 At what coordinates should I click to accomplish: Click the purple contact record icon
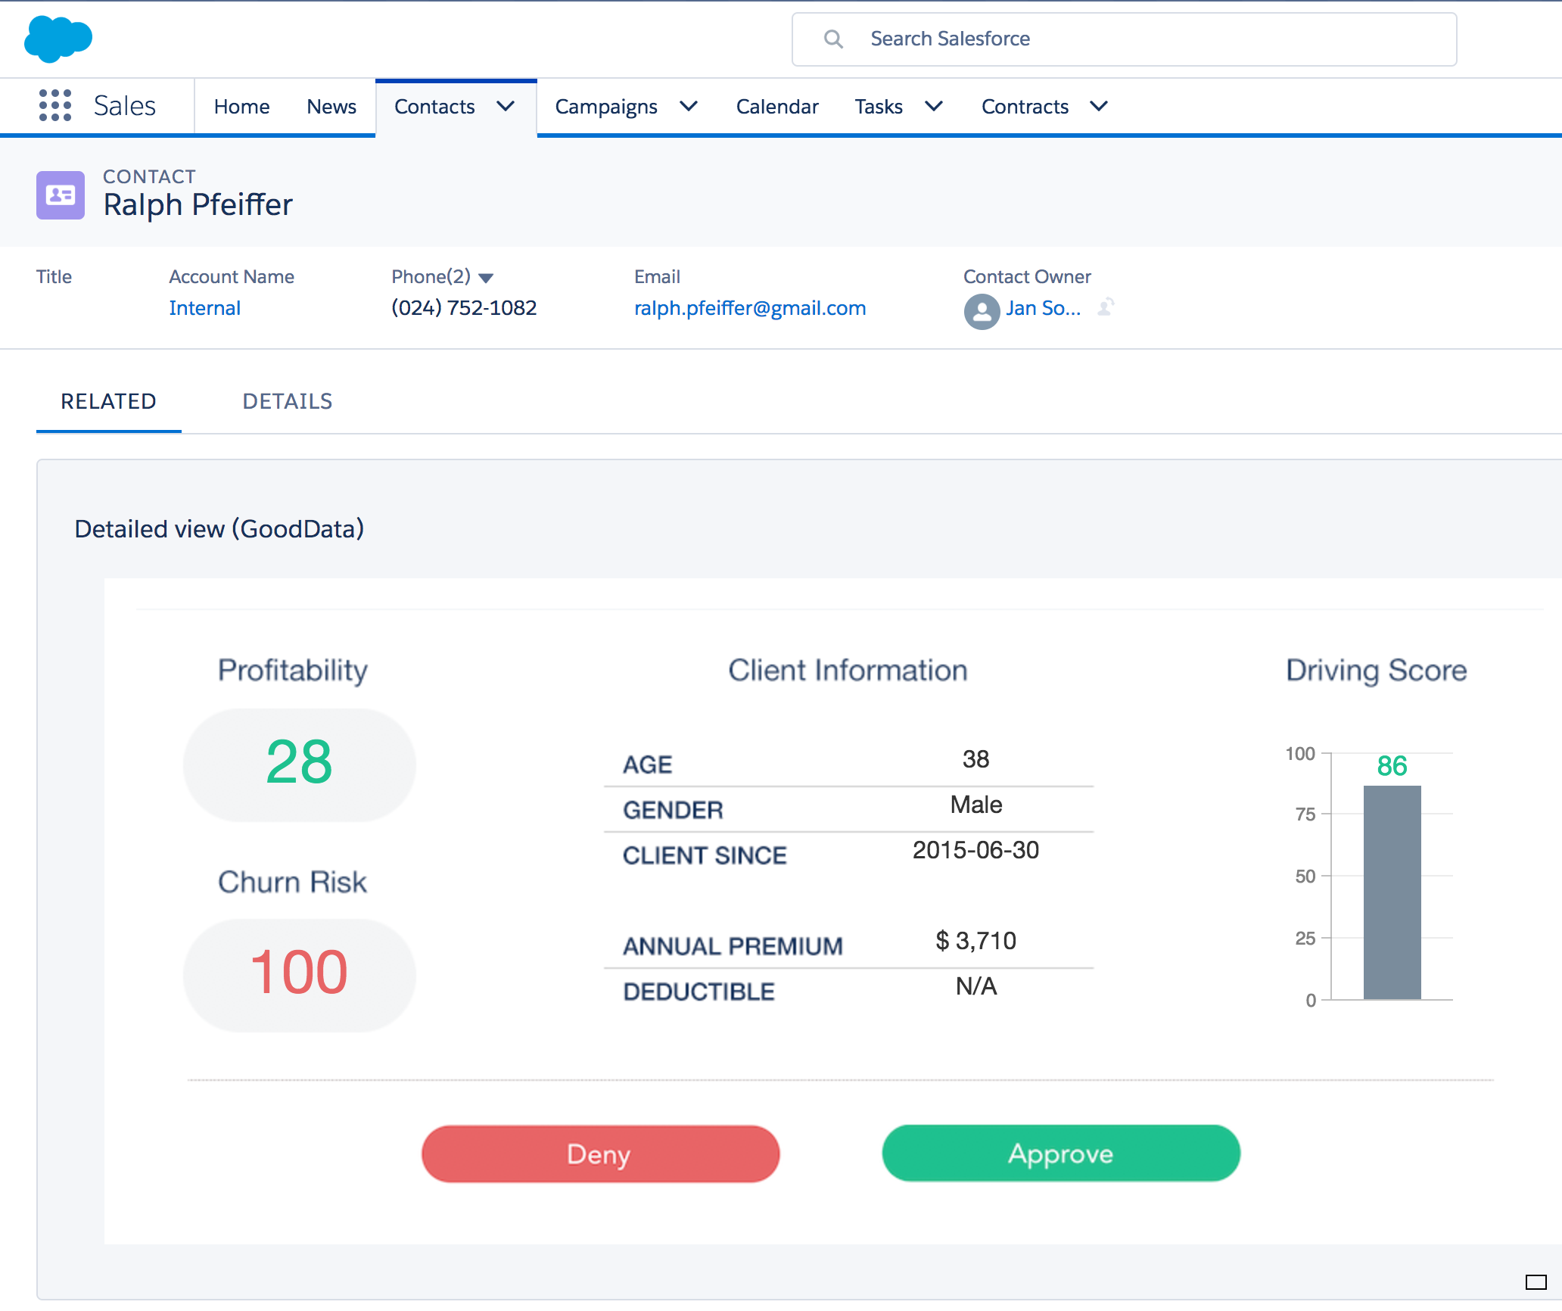coord(61,195)
